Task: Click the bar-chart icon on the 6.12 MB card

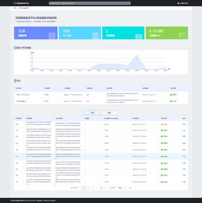Action: tap(182, 36)
